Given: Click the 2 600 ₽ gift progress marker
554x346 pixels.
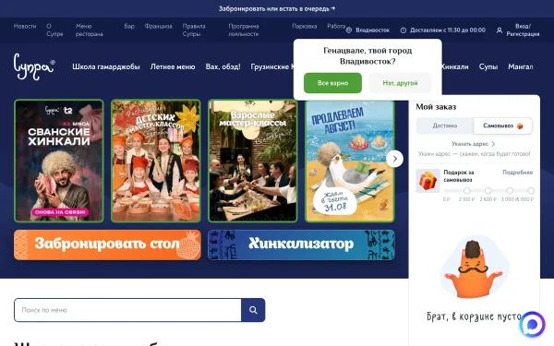Looking at the screenshot, I should pos(488,191).
